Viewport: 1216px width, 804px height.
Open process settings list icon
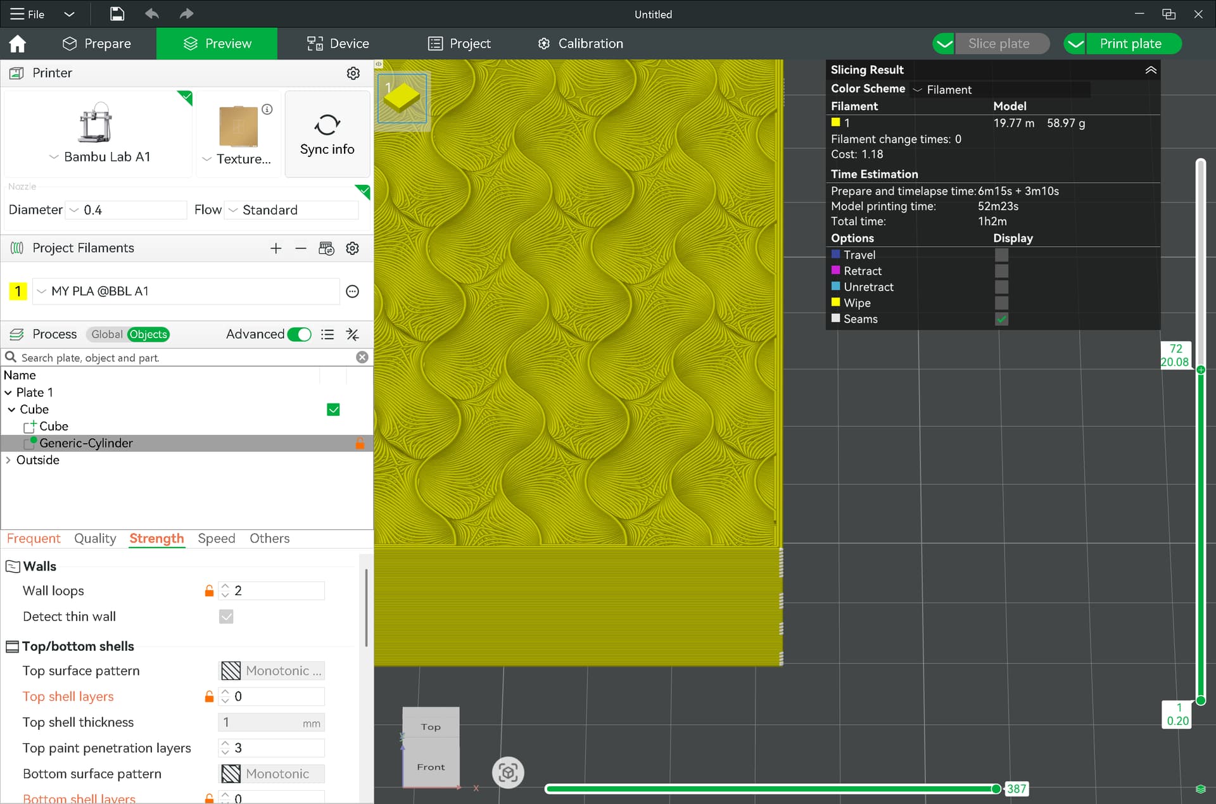[x=327, y=334]
